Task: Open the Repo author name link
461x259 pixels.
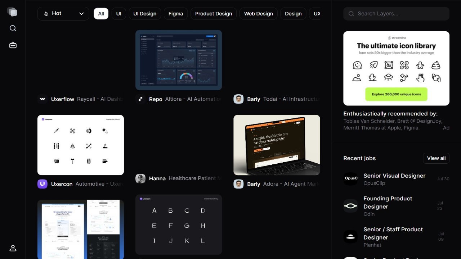Action: coord(156,99)
